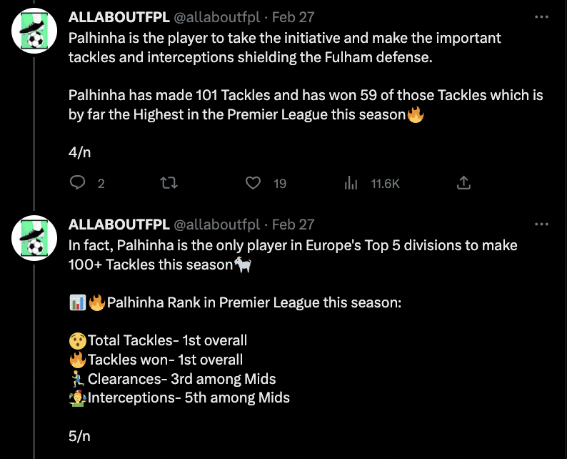The height and width of the screenshot is (459, 567).
Task: Open ALLABOUTFPL profile name in 5/n tweet
Action: pyautogui.click(x=119, y=224)
